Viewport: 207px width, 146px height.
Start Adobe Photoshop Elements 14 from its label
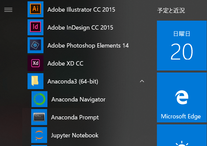[x=88, y=45]
